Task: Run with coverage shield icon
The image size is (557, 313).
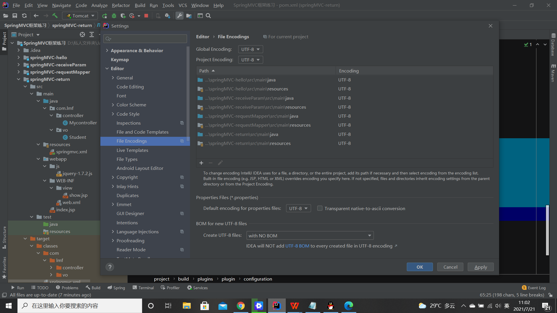Action: point(123,16)
